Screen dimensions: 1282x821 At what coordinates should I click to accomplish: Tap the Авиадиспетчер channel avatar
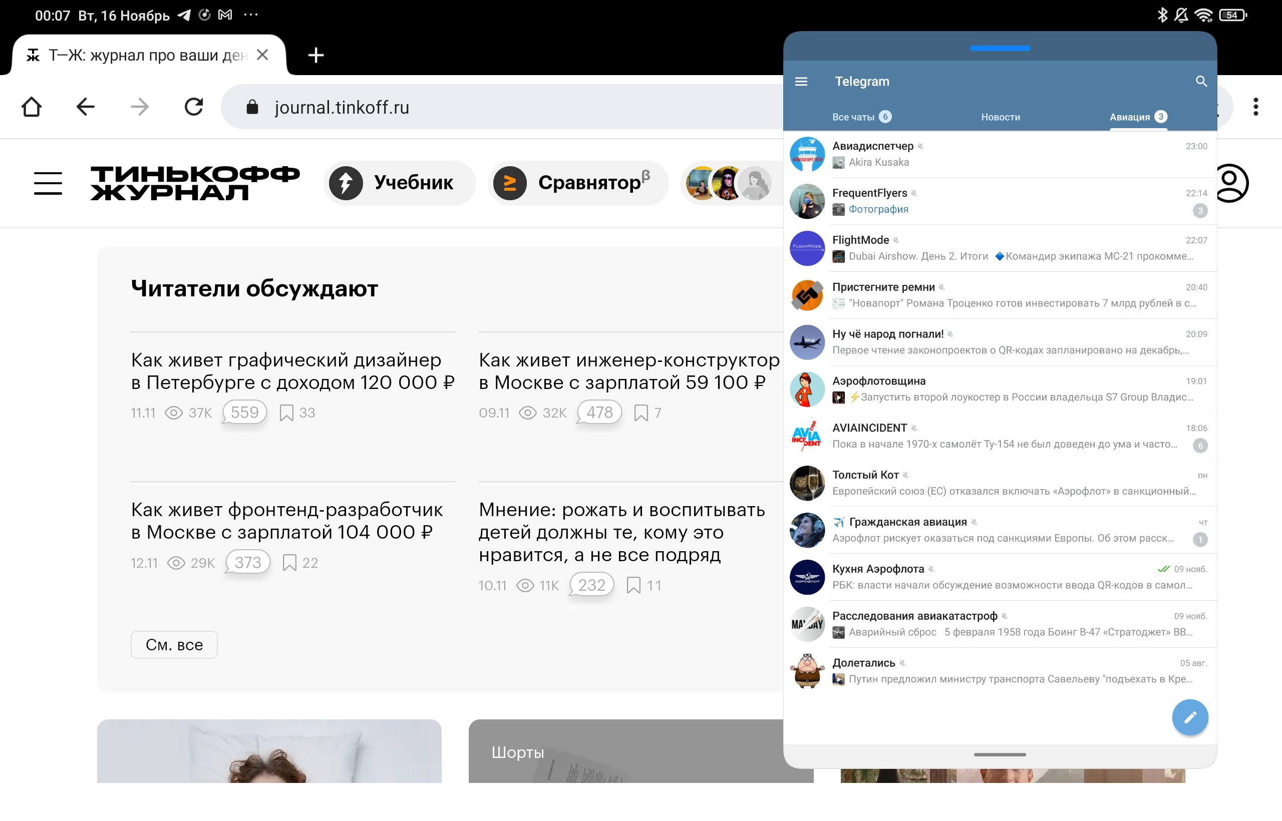click(807, 154)
